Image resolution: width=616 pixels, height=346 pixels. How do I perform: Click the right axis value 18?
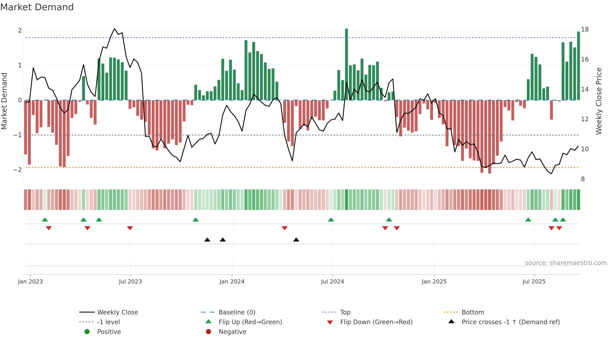(585, 29)
